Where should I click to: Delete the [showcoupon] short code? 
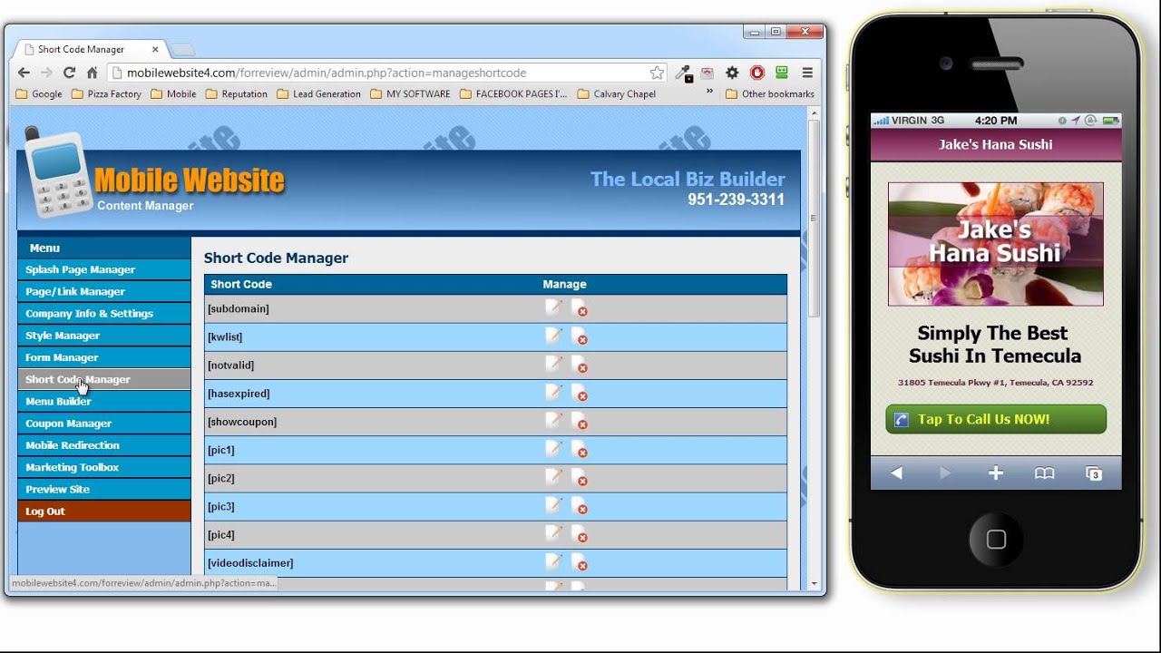pos(579,421)
